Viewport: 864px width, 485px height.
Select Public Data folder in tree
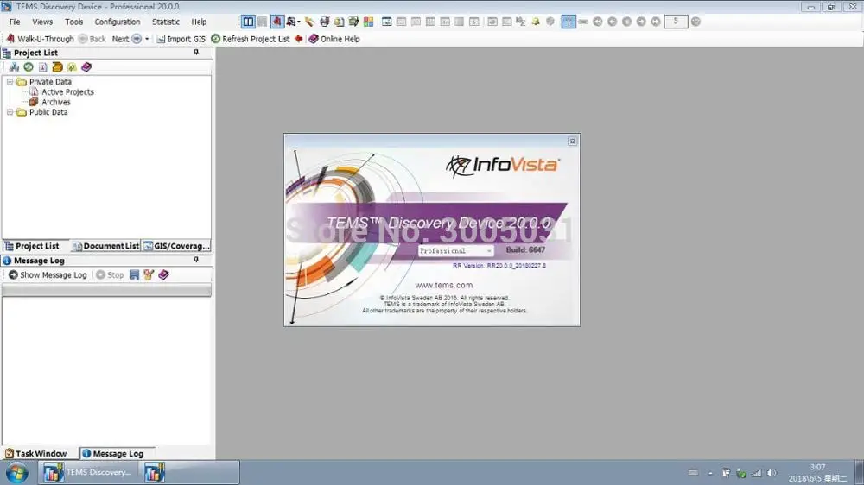click(x=48, y=111)
